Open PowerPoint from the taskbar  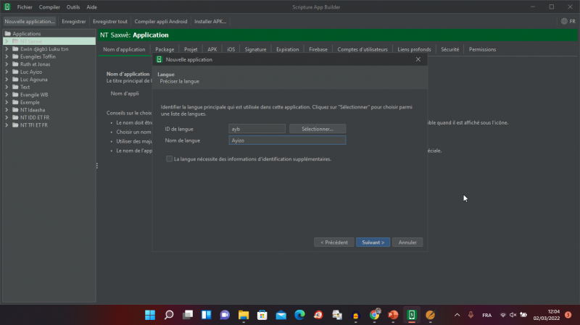(x=393, y=315)
